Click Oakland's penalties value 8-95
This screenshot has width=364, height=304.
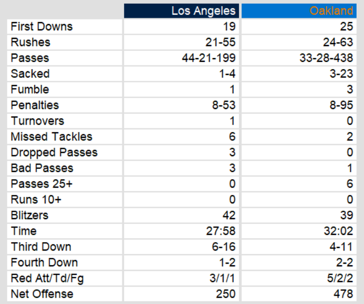pos(341,105)
